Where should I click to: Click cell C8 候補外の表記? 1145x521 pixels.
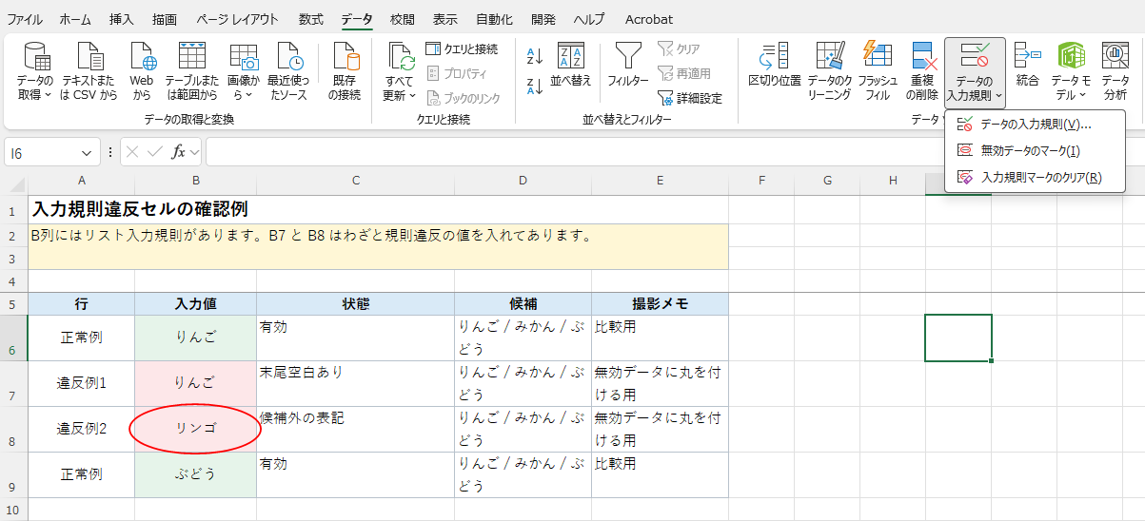pos(355,429)
